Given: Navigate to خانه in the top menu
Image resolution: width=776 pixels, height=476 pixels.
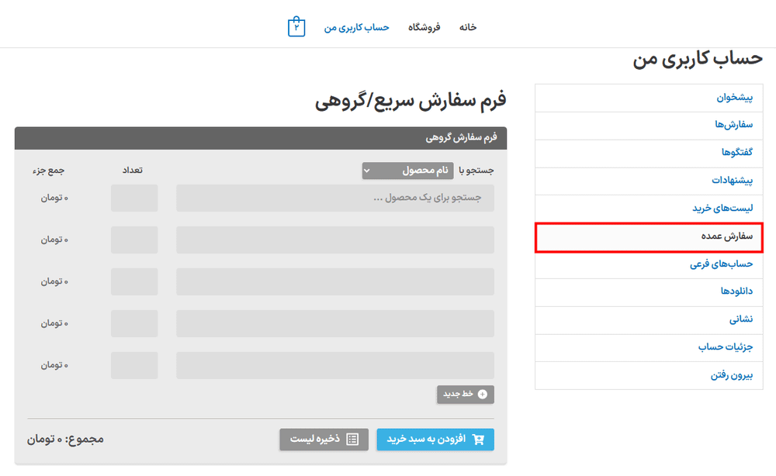Looking at the screenshot, I should point(467,26).
